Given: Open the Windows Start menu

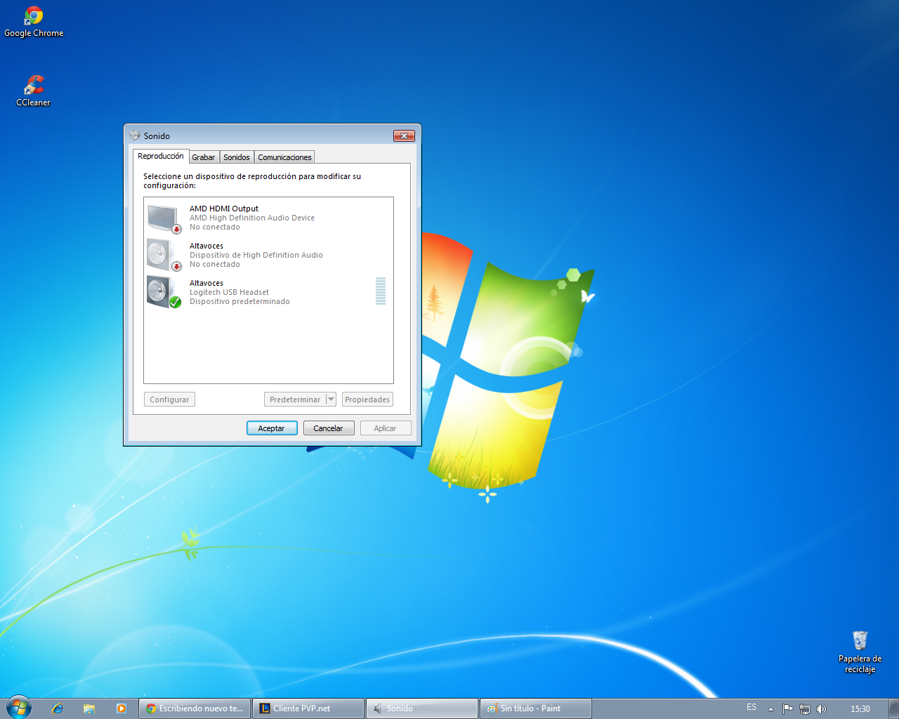Looking at the screenshot, I should (x=18, y=708).
